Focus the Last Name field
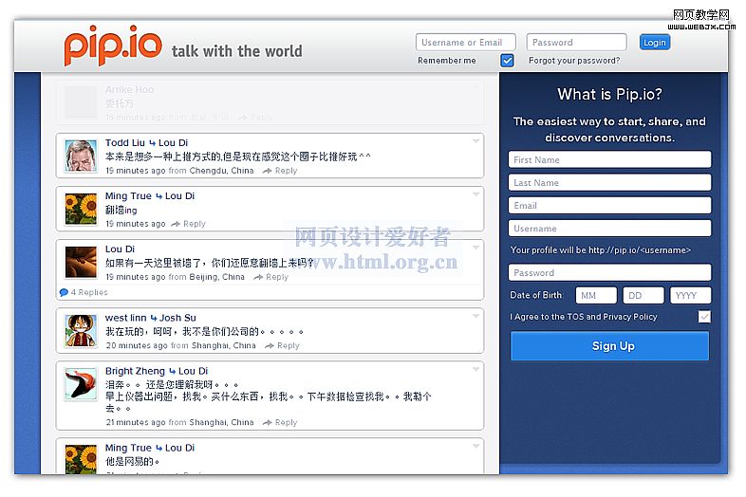This screenshot has height=497, width=746. coord(610,183)
